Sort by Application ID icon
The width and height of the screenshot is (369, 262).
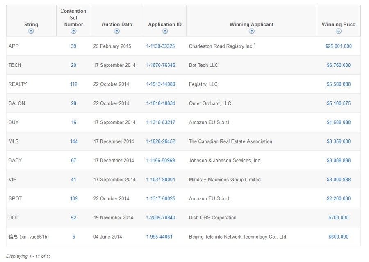[x=165, y=31]
